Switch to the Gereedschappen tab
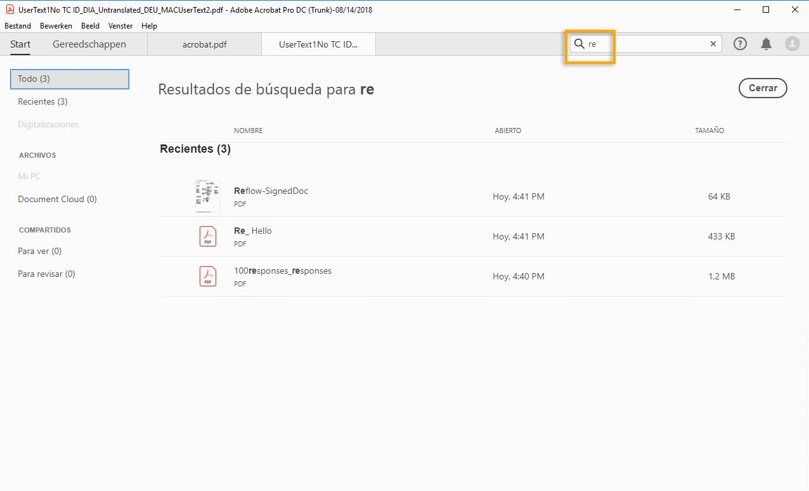 tap(89, 44)
